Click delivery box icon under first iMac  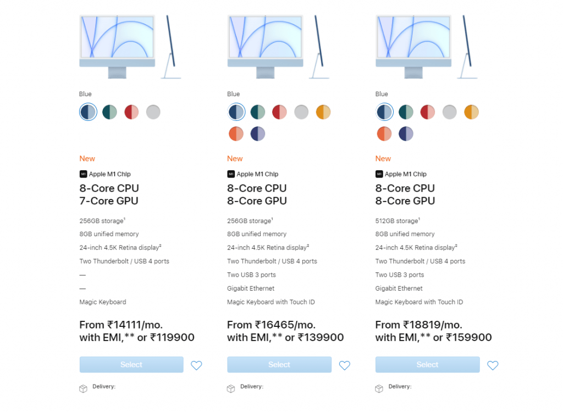[84, 389]
